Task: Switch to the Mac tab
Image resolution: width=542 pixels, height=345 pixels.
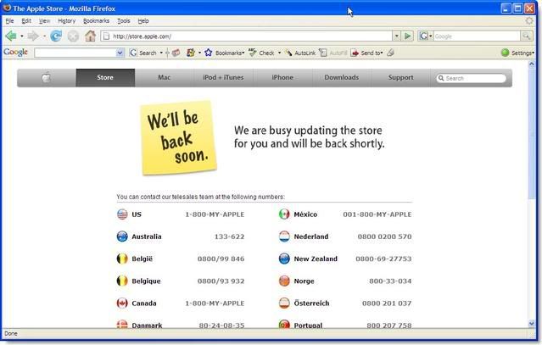Action: (x=165, y=78)
